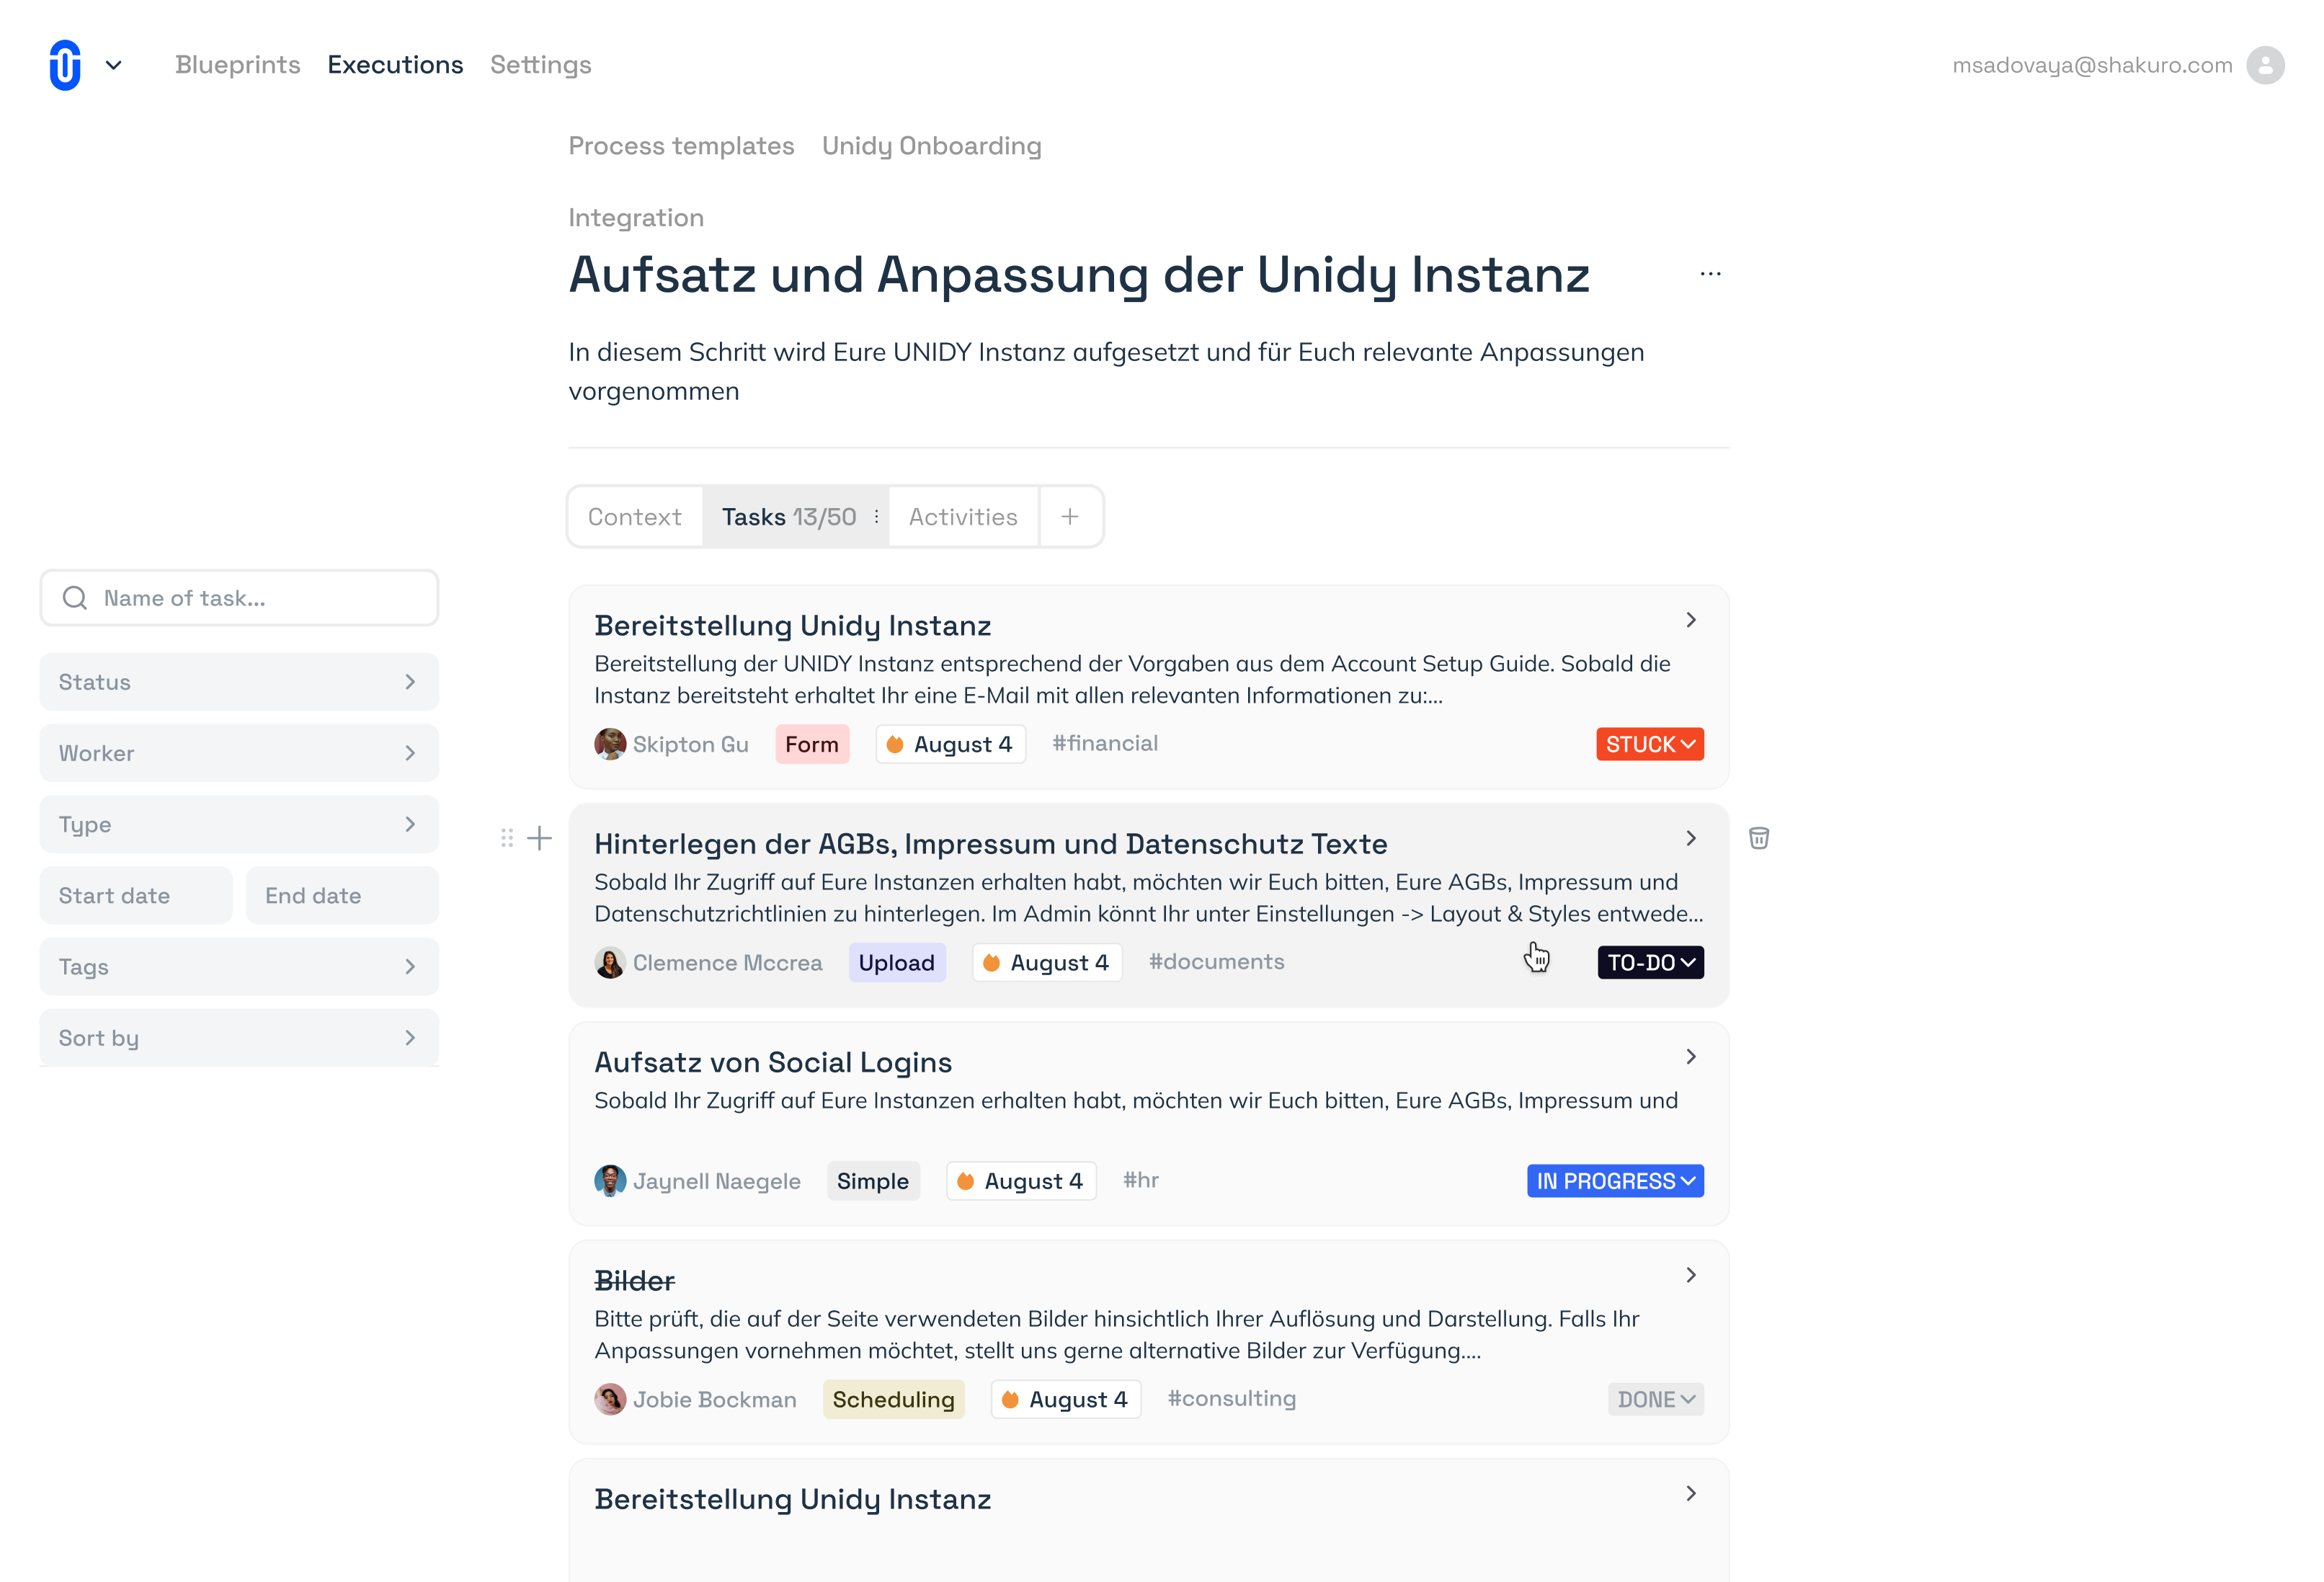2324x1582 pixels.
Task: Open August 4 date on Jaynell Naegele task
Action: (1021, 1181)
